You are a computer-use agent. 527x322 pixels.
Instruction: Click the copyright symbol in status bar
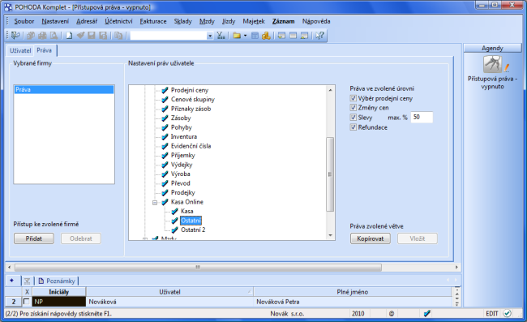pyautogui.click(x=392, y=314)
